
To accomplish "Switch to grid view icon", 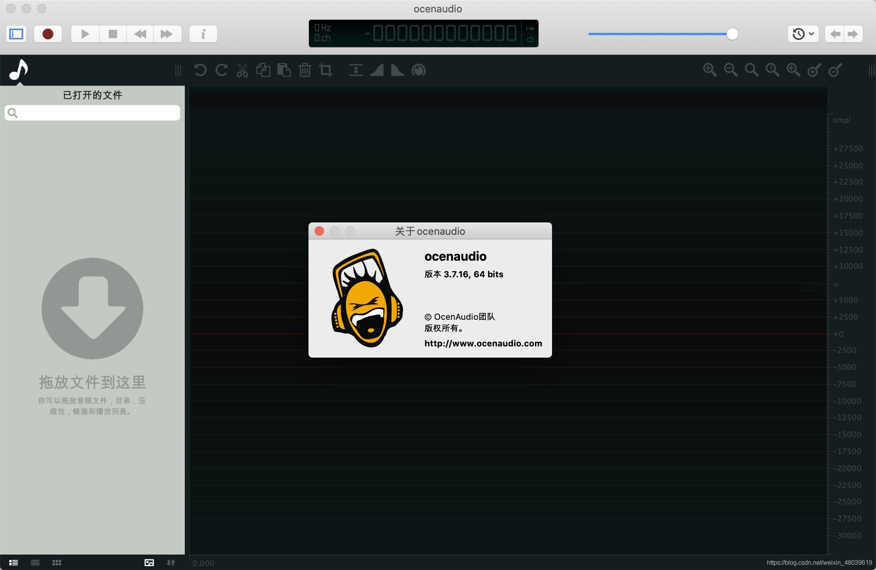I will (57, 563).
